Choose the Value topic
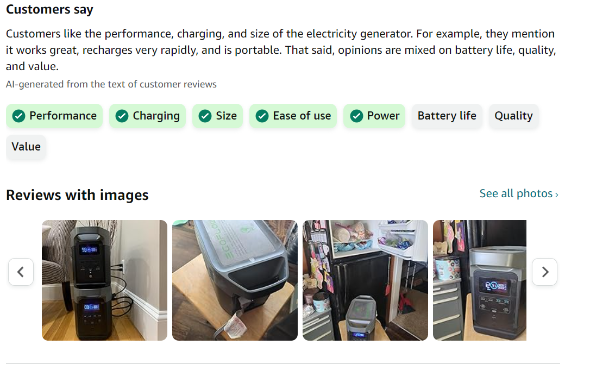 pos(26,147)
